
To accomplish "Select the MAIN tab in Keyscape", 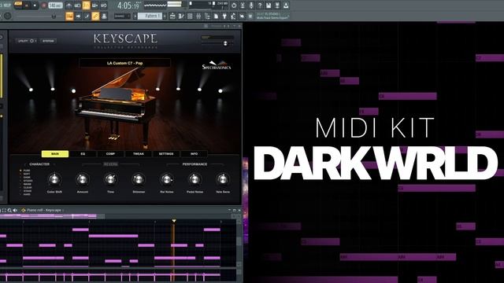I will coord(55,154).
